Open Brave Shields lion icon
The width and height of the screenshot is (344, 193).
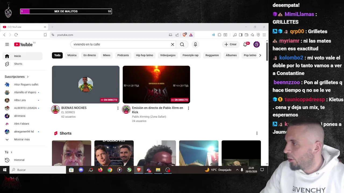coord(185,35)
